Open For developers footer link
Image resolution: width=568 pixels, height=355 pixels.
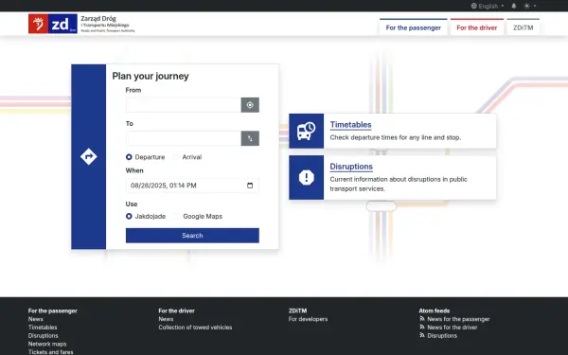point(309,319)
